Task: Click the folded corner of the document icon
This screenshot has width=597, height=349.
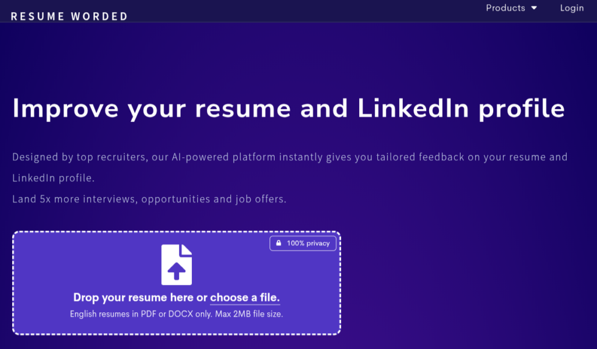Action: click(186, 250)
